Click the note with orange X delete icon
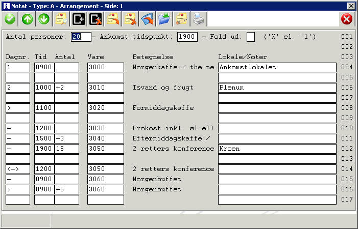Image resolution: width=358 pixels, height=229 pixels. [130, 19]
